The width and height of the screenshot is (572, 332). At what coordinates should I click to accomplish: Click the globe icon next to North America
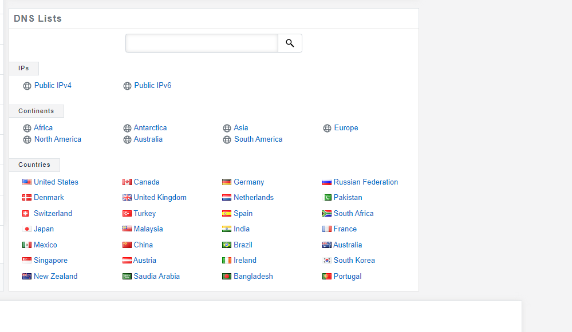[27, 140]
